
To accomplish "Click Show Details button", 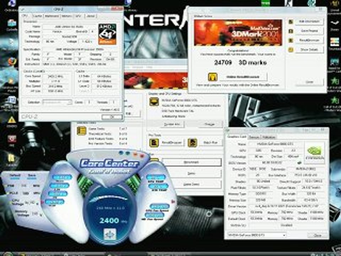I will 309,50.
